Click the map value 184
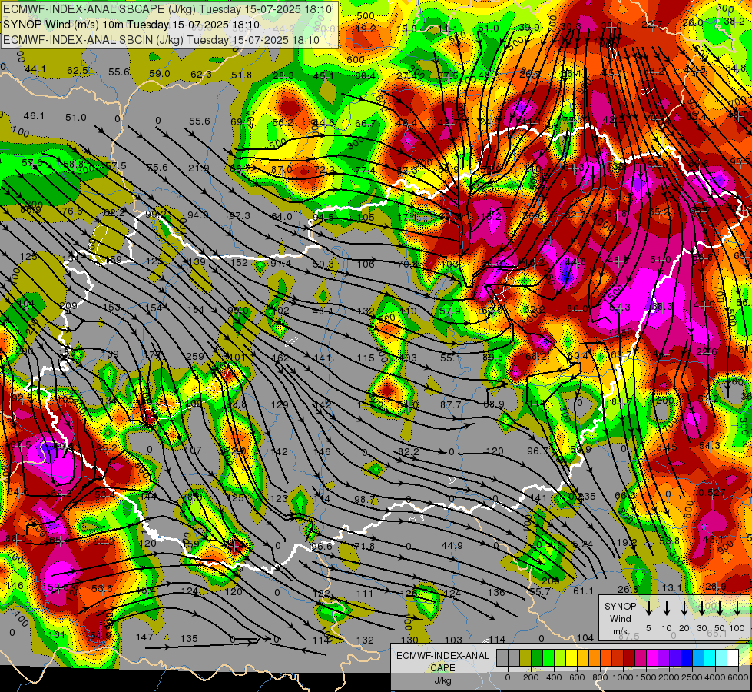 pyautogui.click(x=195, y=310)
